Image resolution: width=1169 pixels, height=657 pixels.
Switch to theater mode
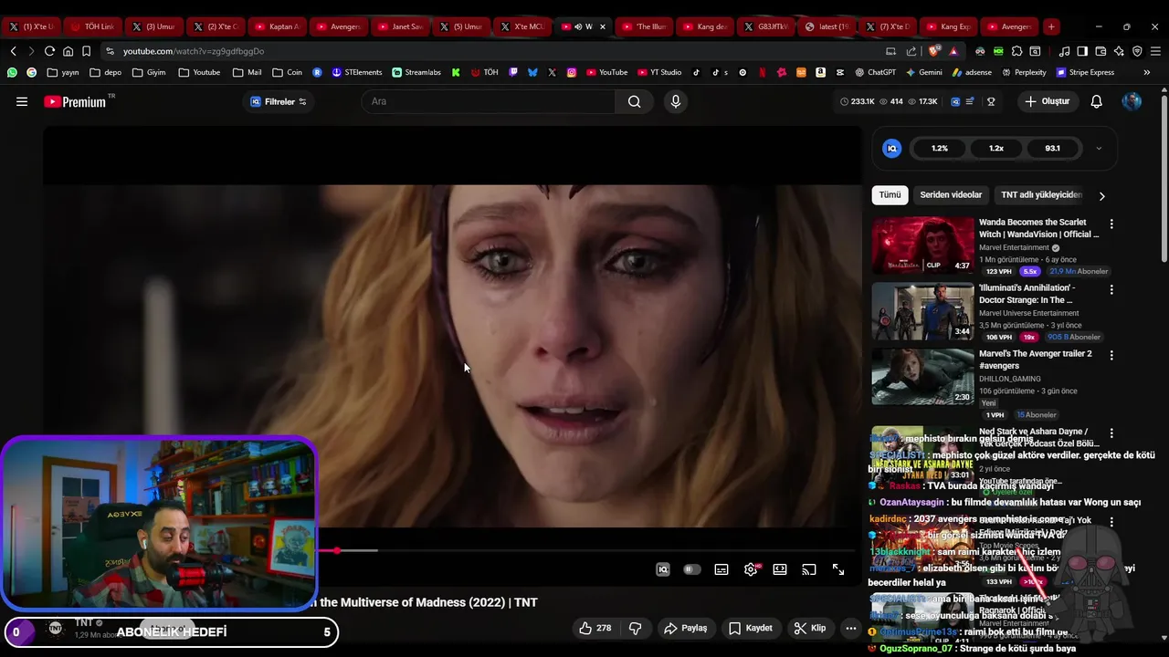(780, 569)
